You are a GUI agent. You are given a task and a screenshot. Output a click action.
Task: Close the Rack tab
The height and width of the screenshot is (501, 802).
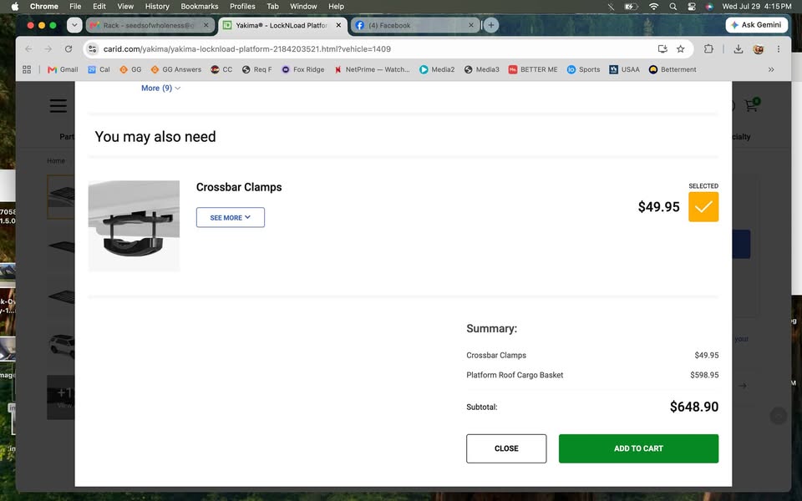(x=206, y=25)
